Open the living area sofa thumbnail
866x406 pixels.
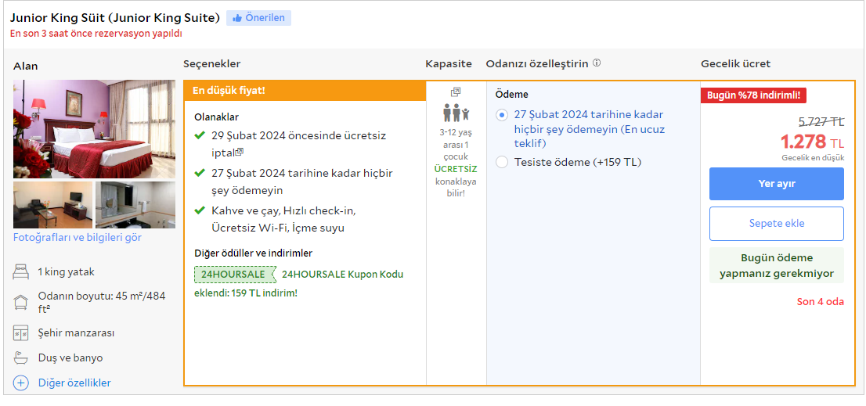[52, 205]
